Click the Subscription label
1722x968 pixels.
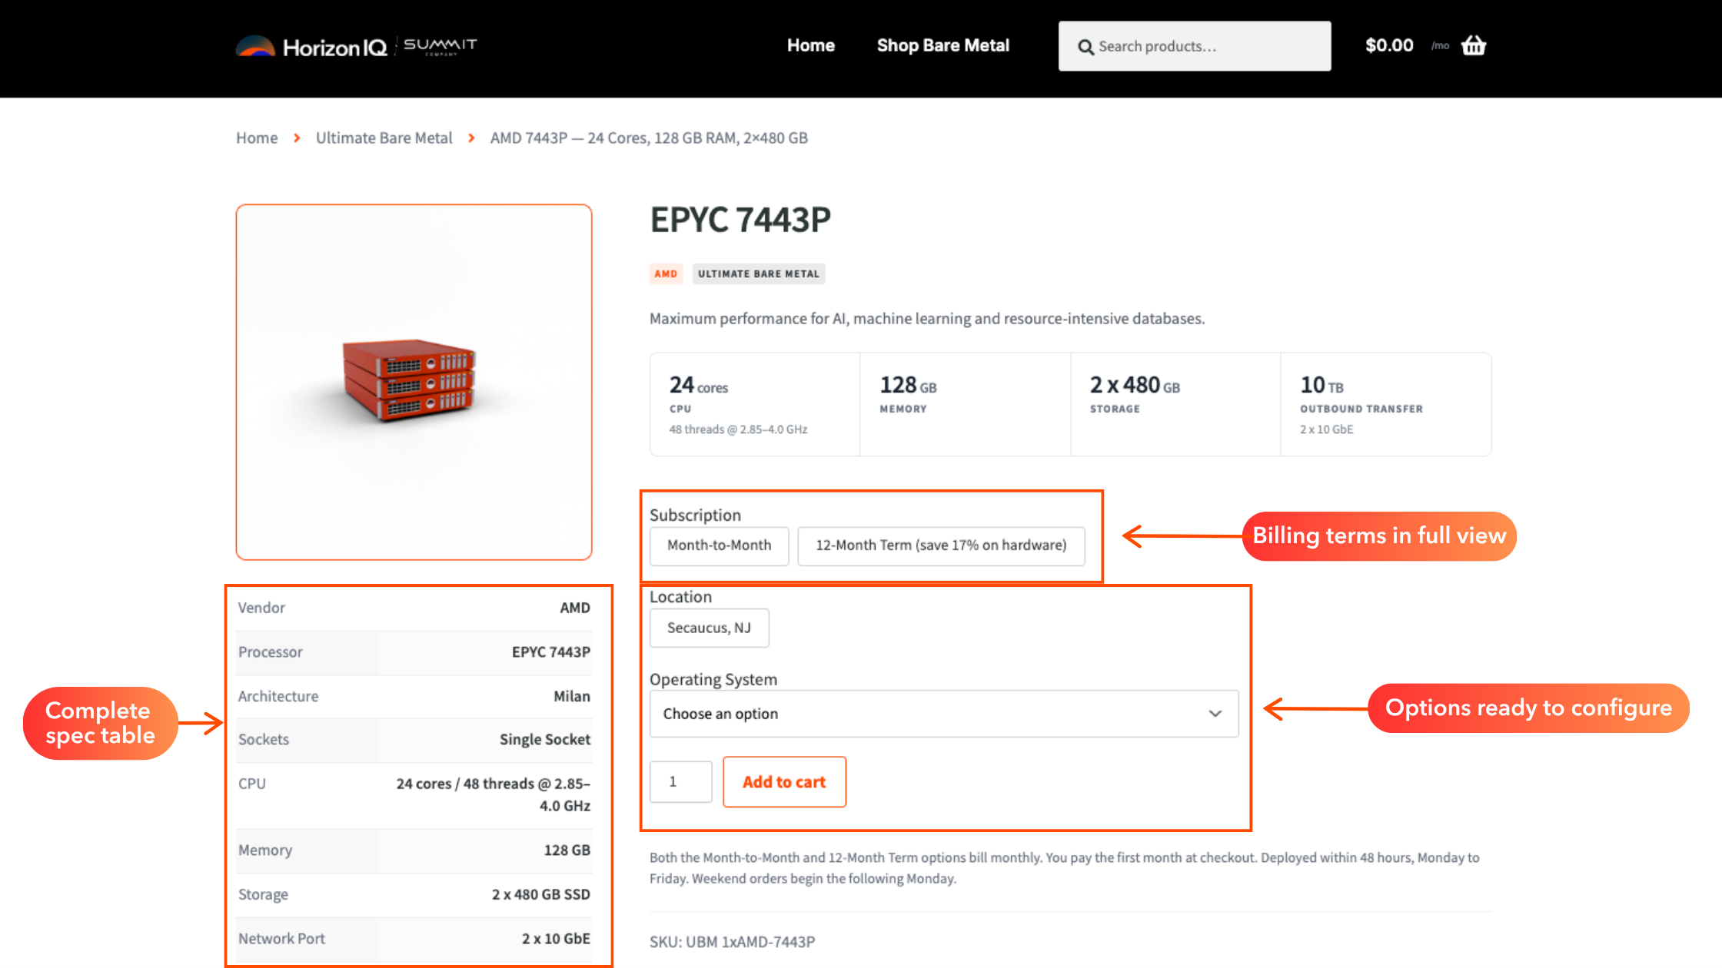[x=695, y=515]
